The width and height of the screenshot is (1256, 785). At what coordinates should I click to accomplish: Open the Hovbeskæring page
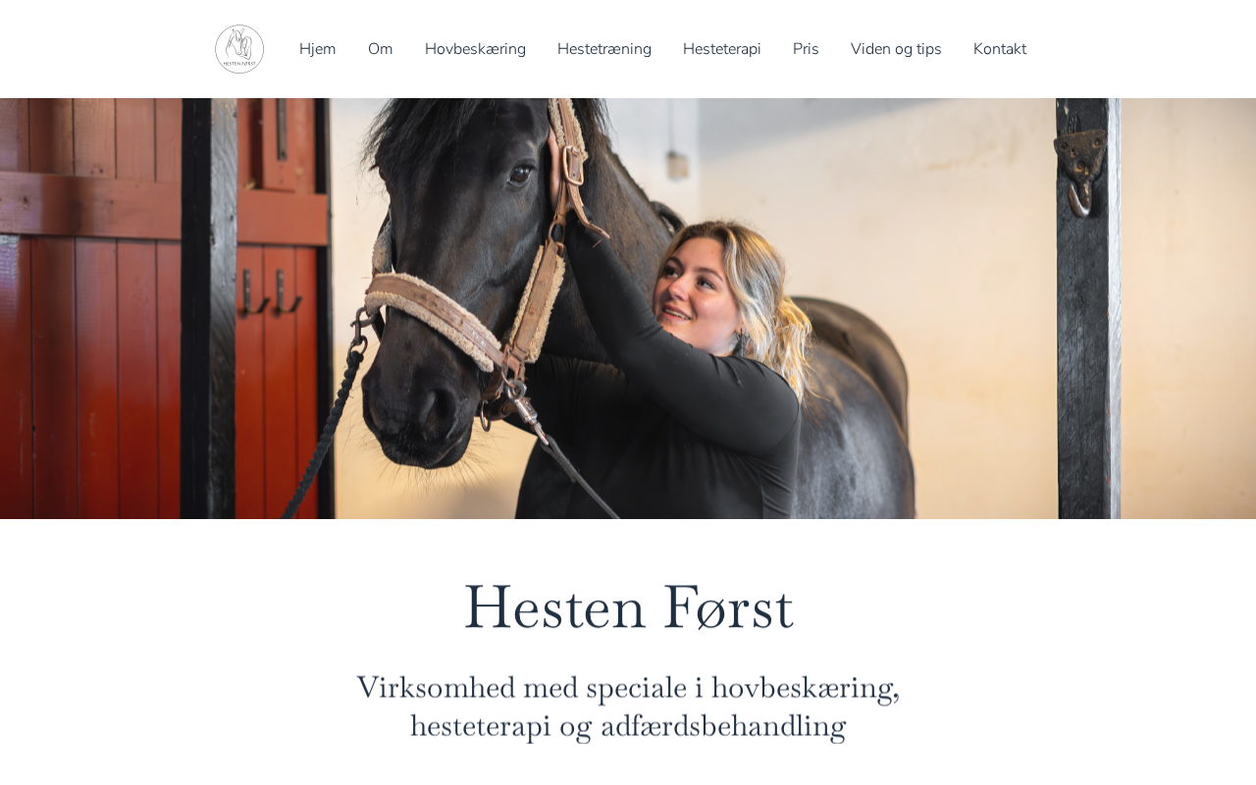475,49
